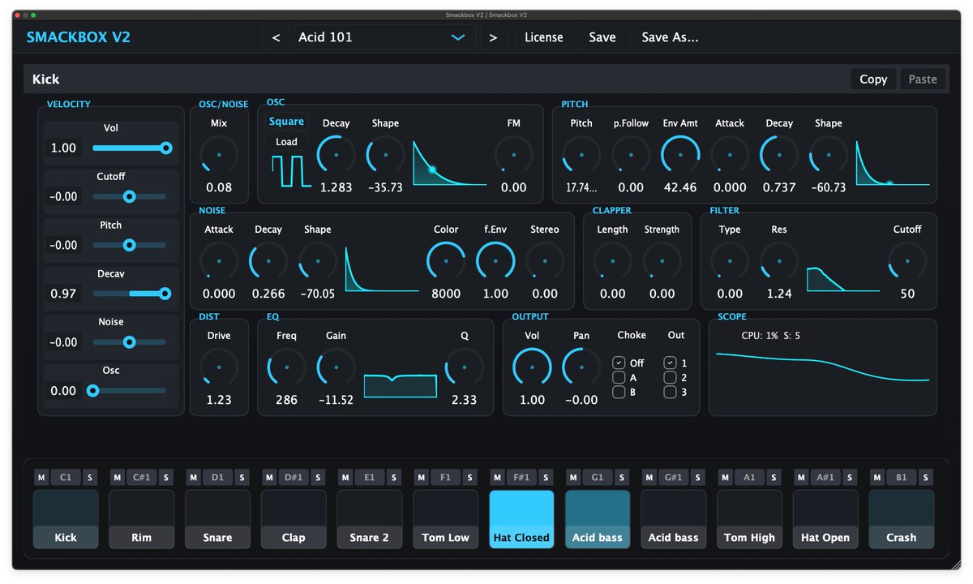The width and height of the screenshot is (973, 584).
Task: Click the Load waveform button
Action: point(286,142)
